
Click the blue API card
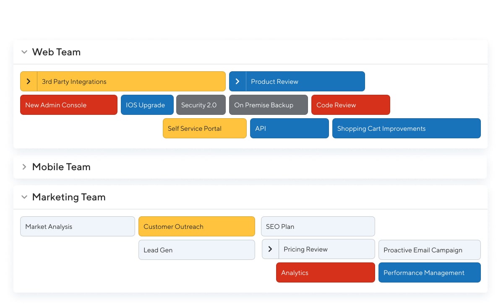pyautogui.click(x=289, y=129)
